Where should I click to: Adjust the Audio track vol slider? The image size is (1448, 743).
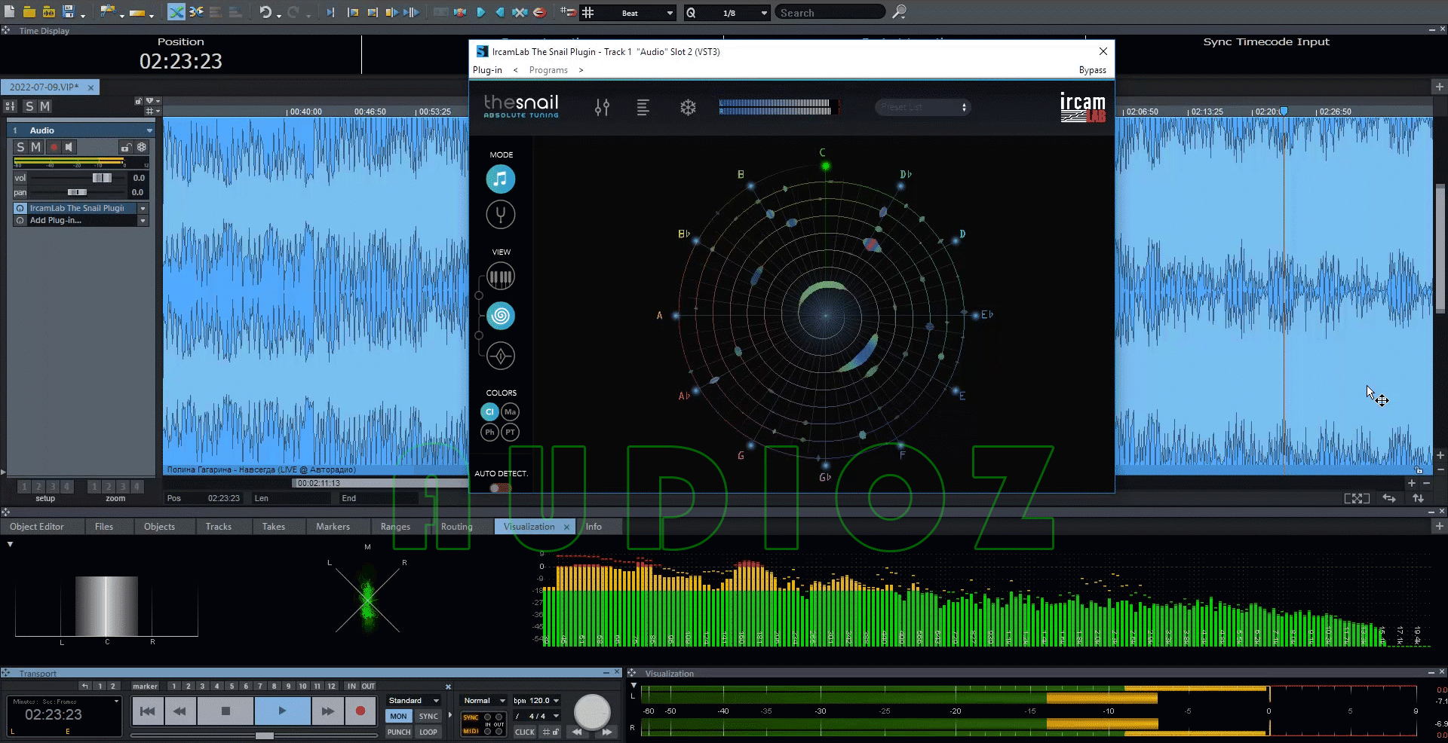(102, 178)
